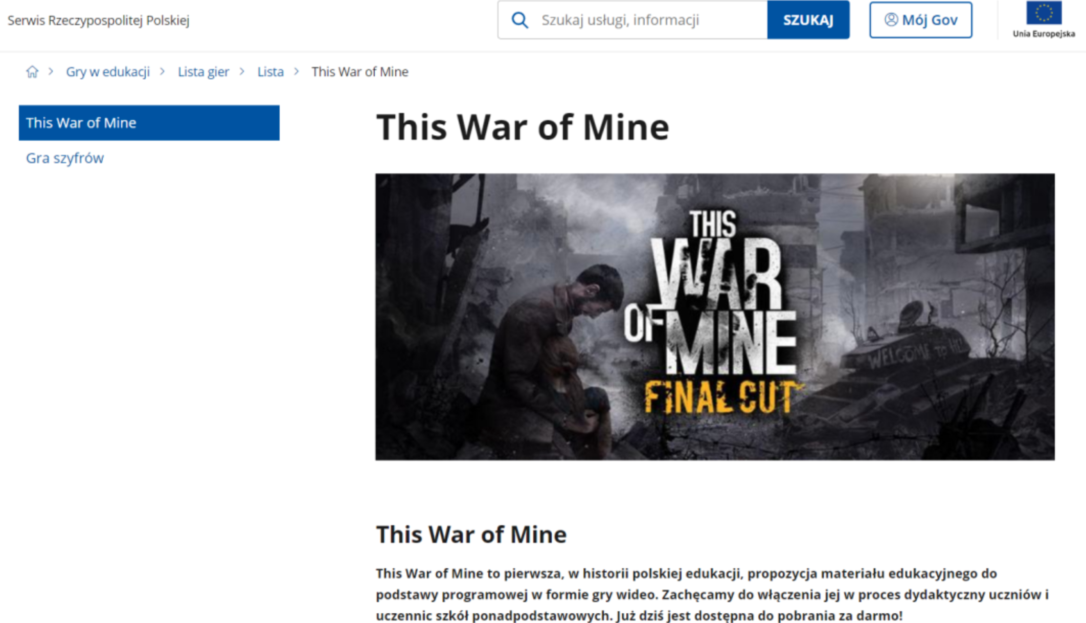Viewport: 1086px width, 623px height.
Task: Click the breadcrumb chevron after home icon
Action: [51, 72]
